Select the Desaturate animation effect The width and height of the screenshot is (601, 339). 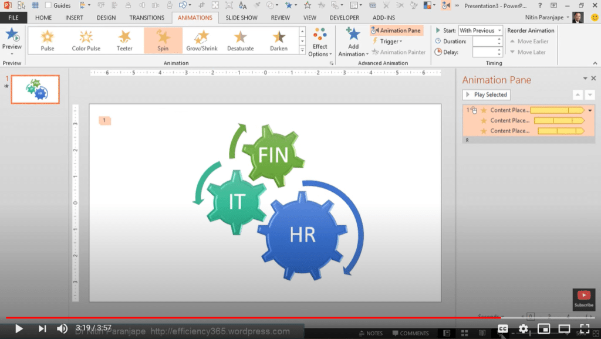tap(240, 40)
